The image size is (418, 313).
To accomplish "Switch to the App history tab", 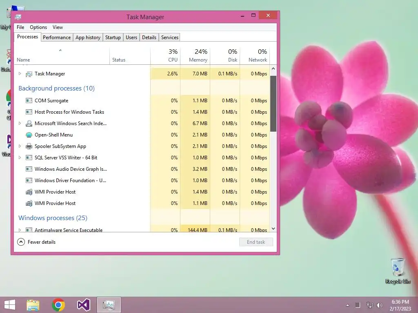I will pos(88,37).
